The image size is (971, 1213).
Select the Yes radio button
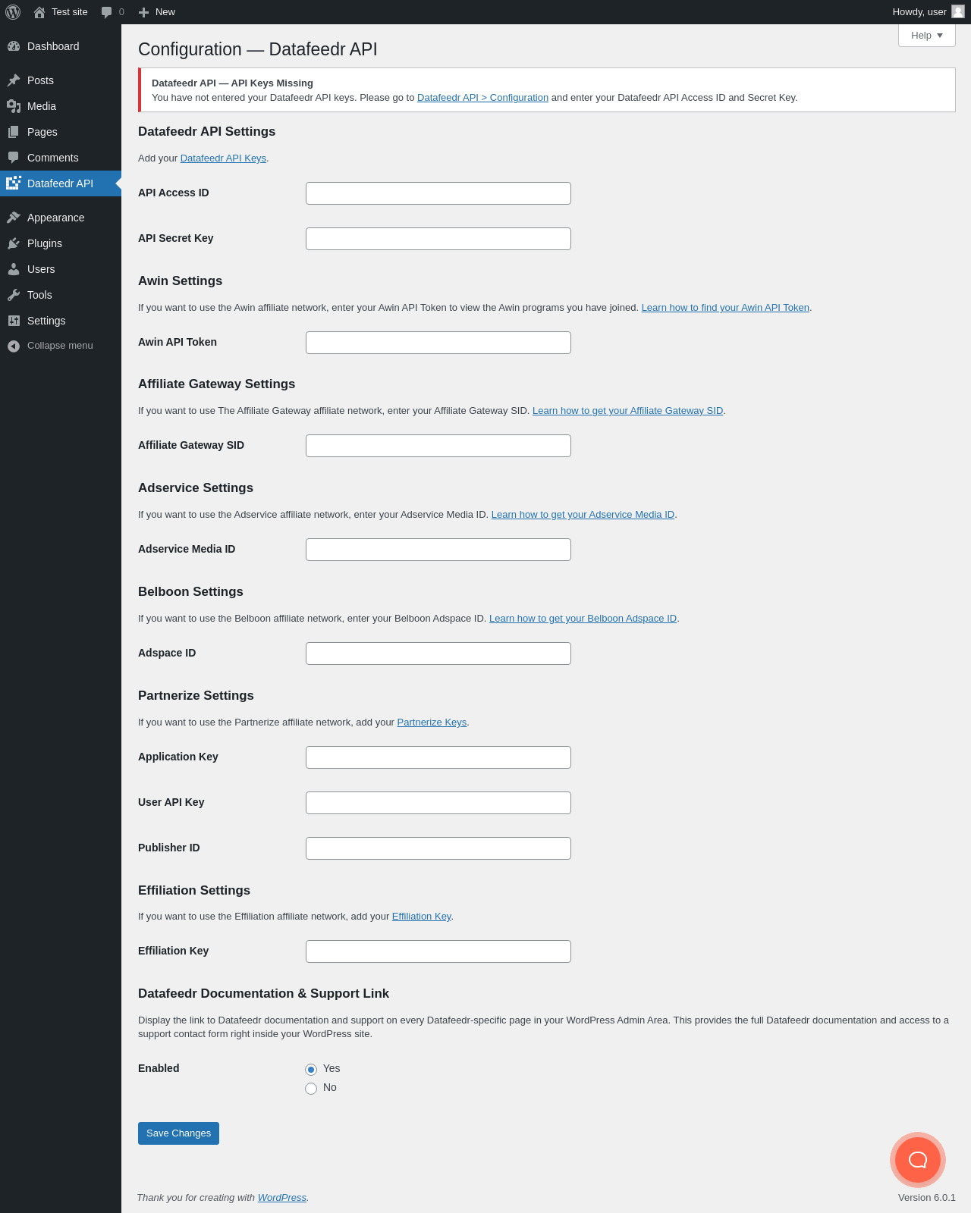(311, 1070)
